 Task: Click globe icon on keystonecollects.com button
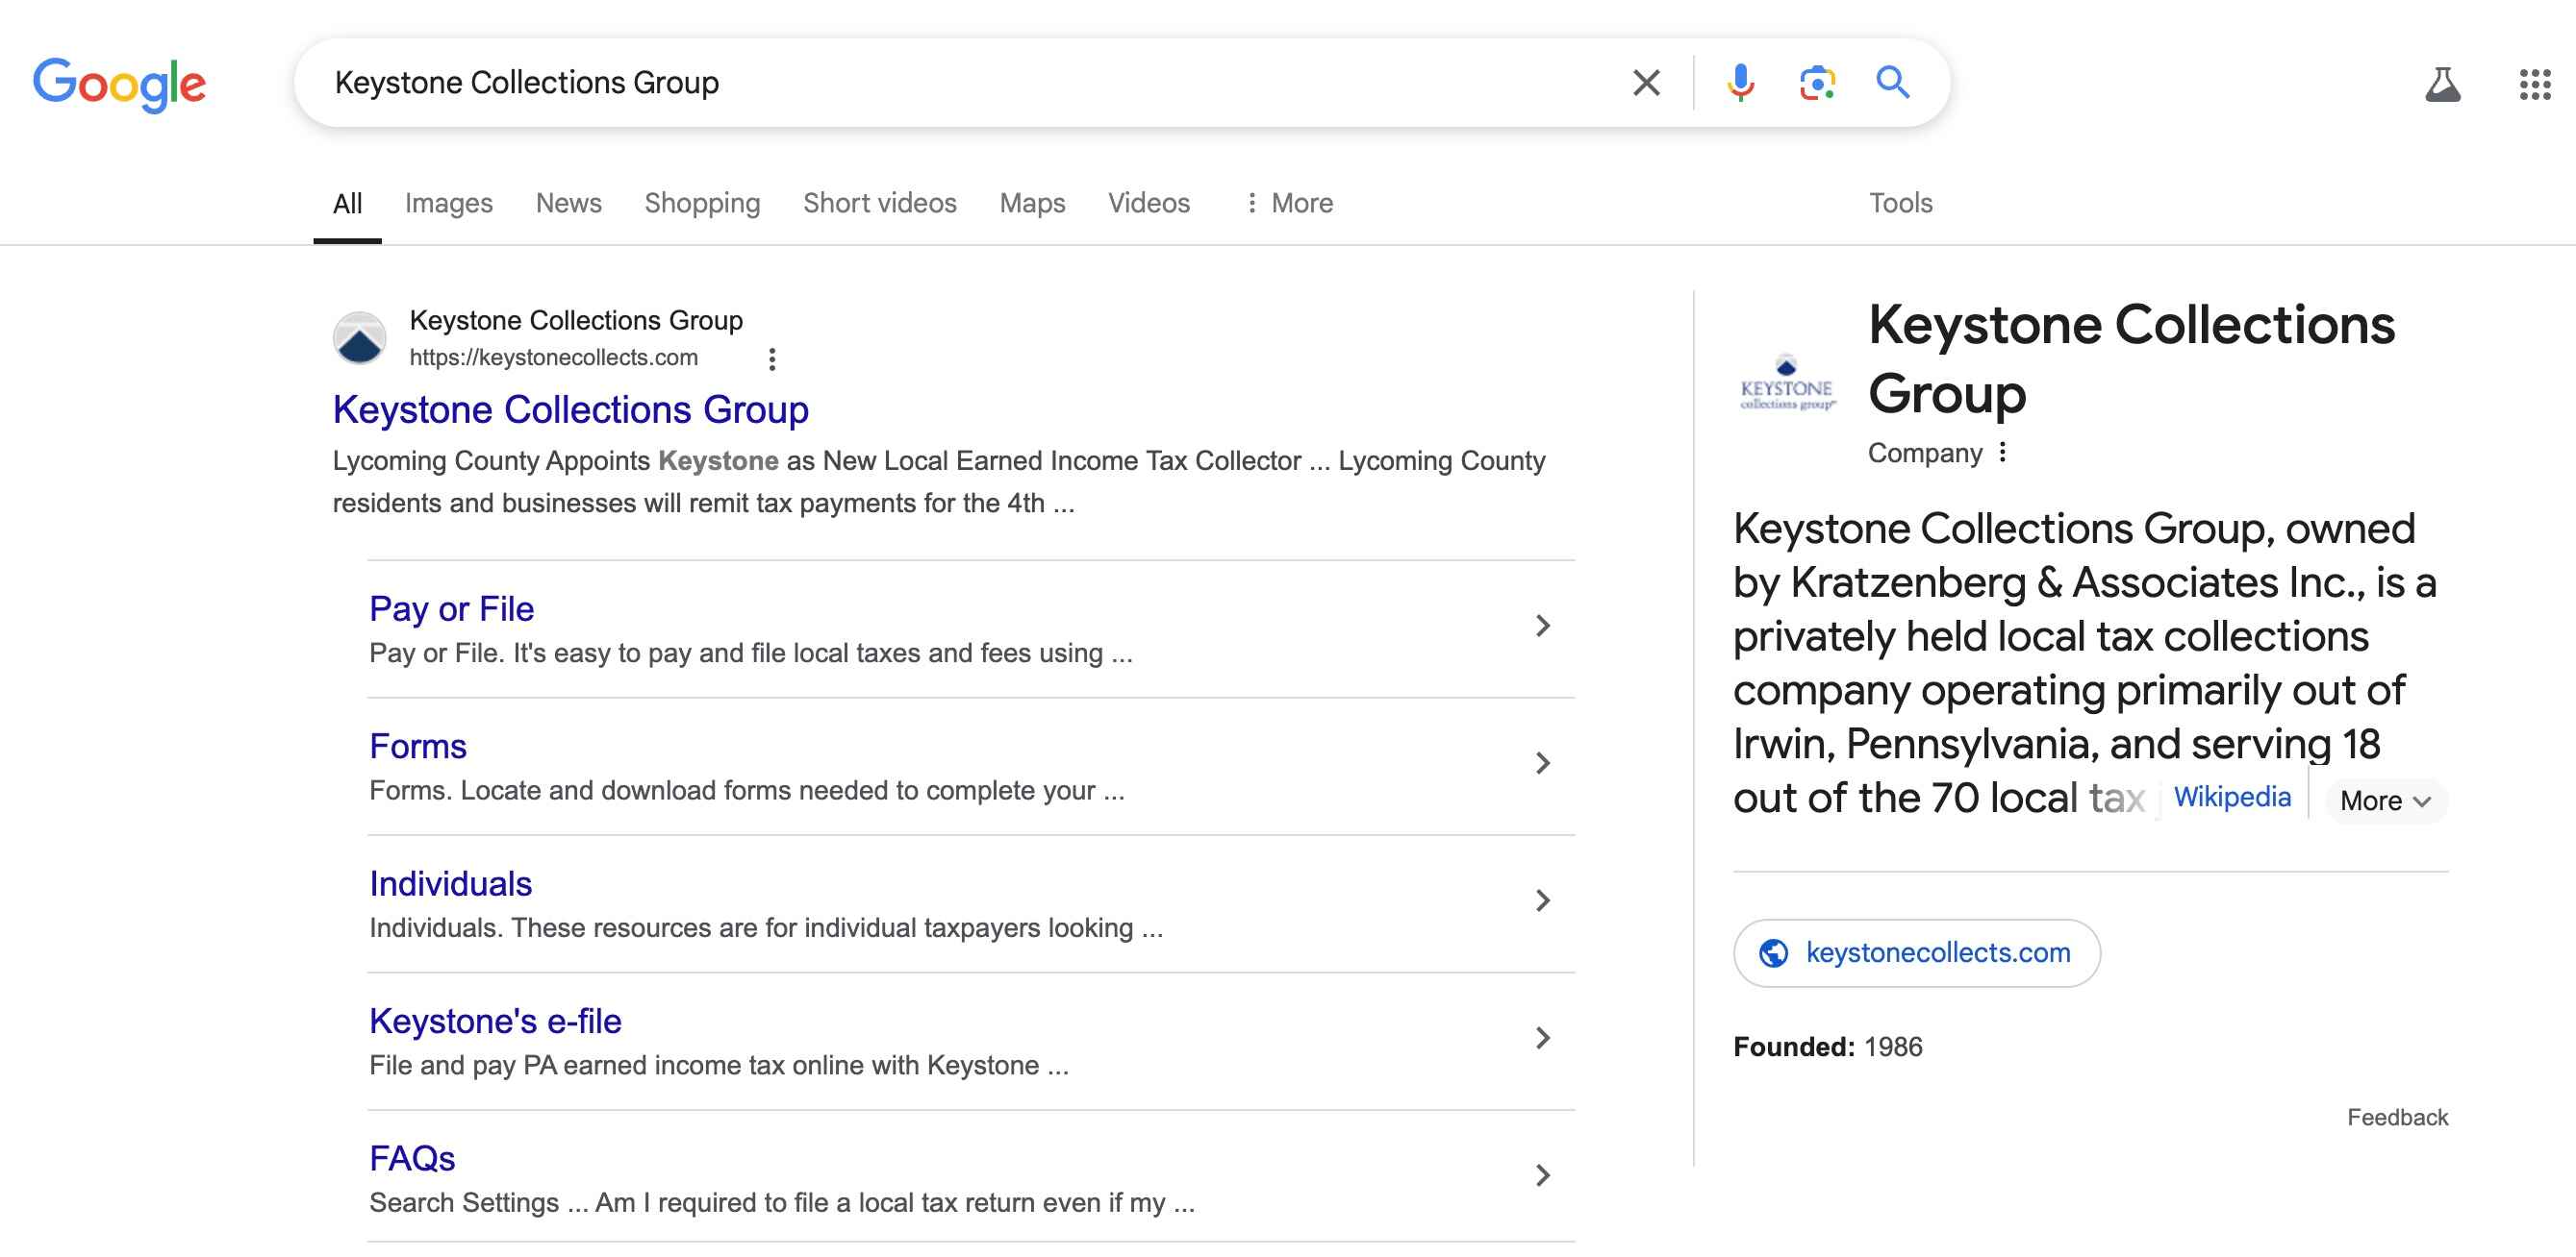click(1773, 953)
